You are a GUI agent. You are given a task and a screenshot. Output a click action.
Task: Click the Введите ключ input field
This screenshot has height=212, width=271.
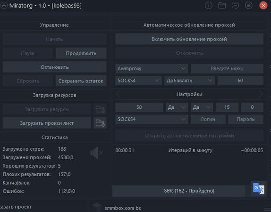click(227, 69)
